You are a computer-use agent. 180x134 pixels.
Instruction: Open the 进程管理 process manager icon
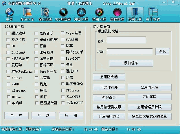pyautogui.click(x=117, y=14)
